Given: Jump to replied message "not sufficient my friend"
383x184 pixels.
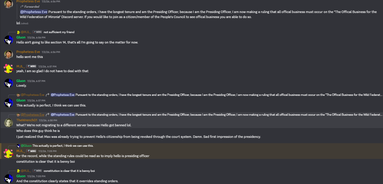Looking at the screenshot, I should pos(59,32).
